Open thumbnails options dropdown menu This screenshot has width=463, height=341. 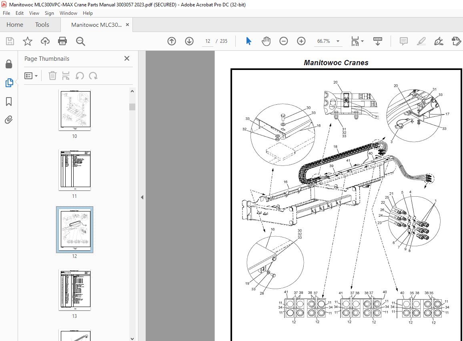tap(31, 76)
